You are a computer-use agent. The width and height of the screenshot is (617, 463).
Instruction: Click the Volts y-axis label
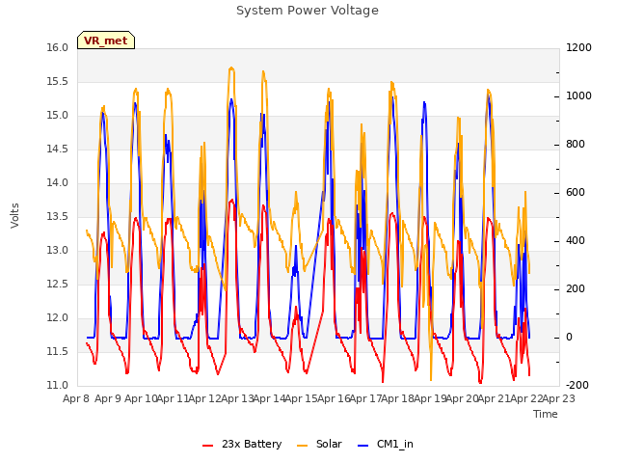[x=15, y=215]
